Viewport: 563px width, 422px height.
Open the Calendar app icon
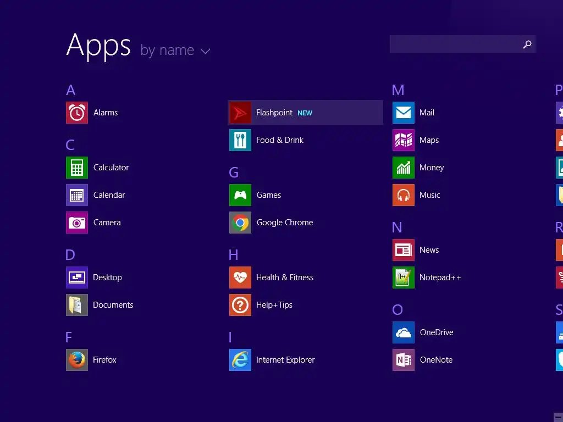[77, 195]
